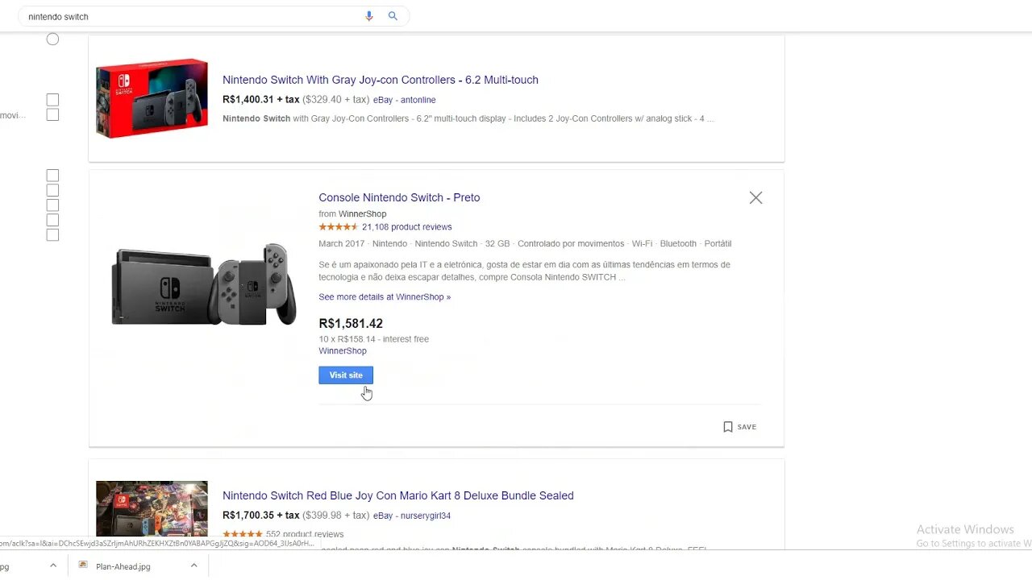
Task: Open the 'Console Nintendo Switch - Preto' title
Action: [x=399, y=197]
